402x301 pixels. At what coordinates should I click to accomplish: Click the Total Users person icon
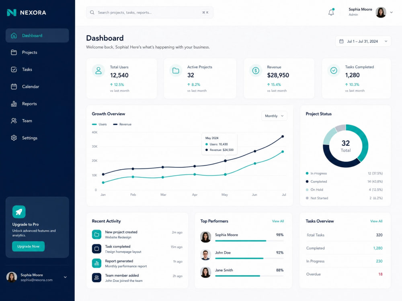click(98, 71)
